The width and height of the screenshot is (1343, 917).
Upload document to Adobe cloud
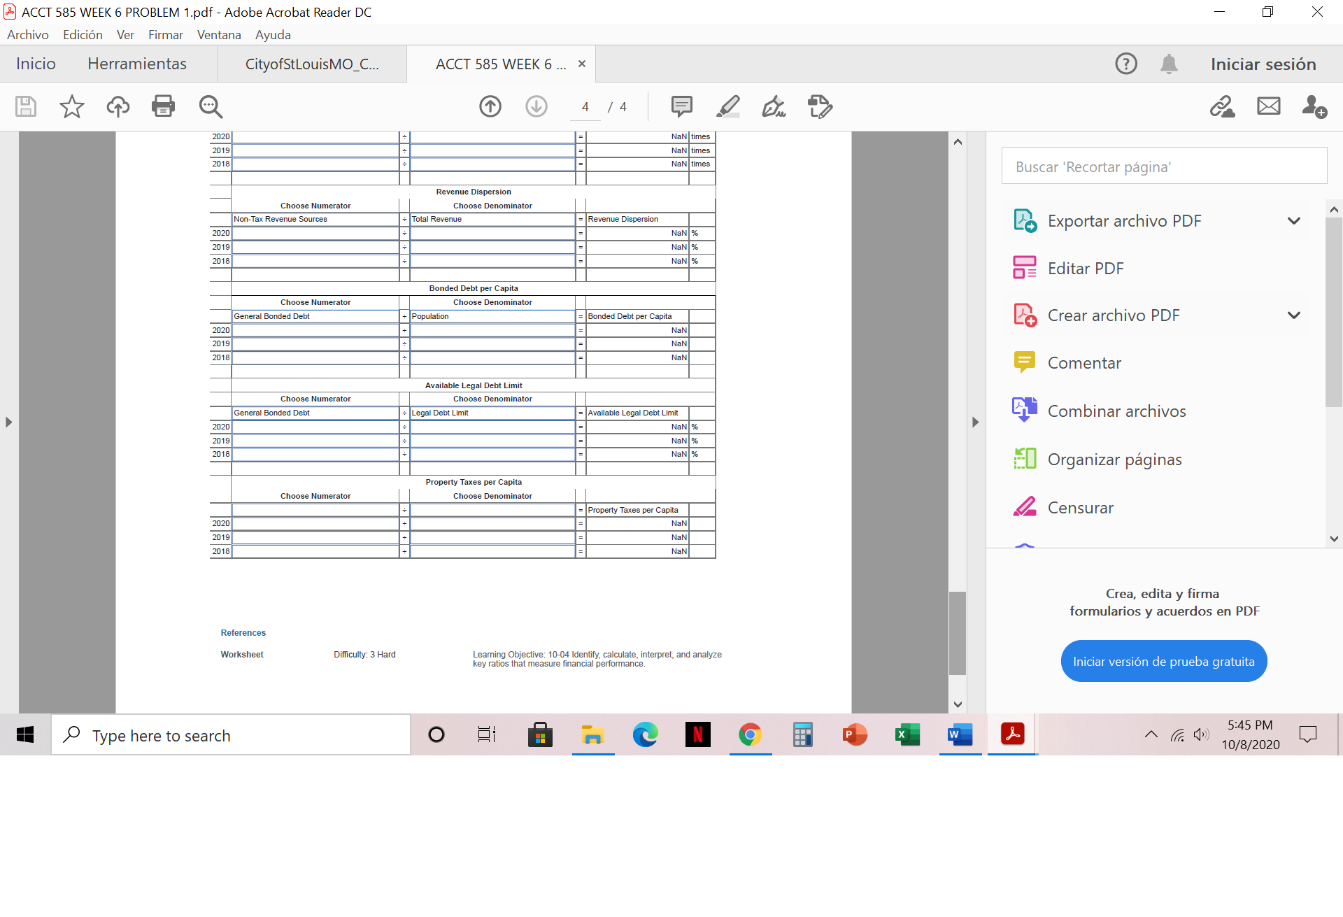tap(118, 106)
